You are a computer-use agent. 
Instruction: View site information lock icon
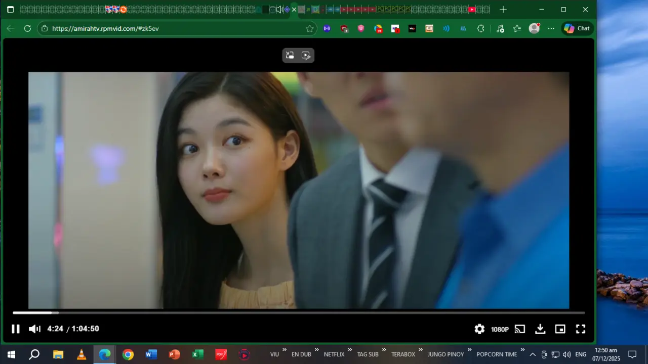coord(45,28)
